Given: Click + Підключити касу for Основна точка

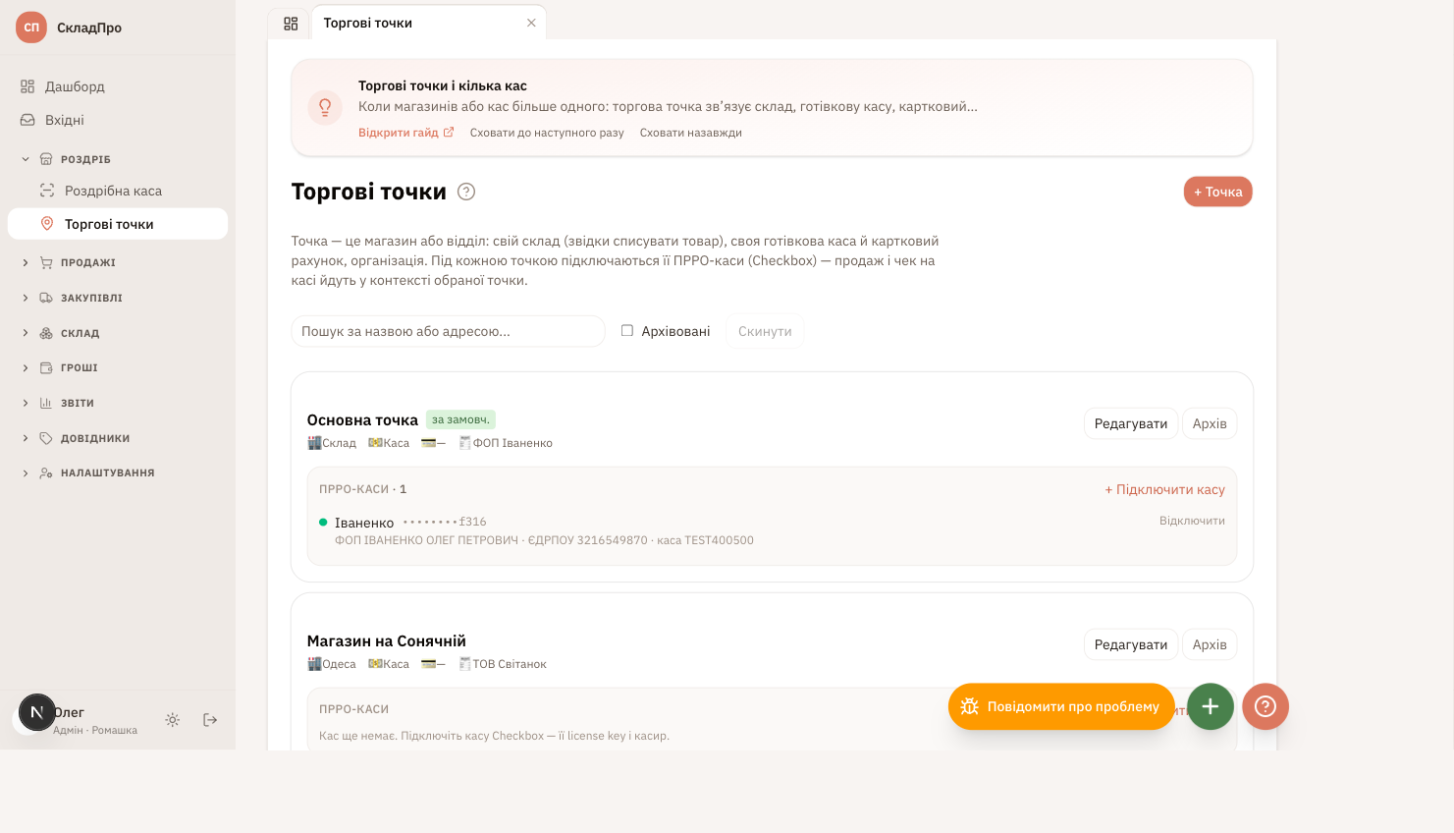Looking at the screenshot, I should pyautogui.click(x=1164, y=489).
